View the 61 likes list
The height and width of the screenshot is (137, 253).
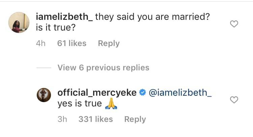pos(72,43)
